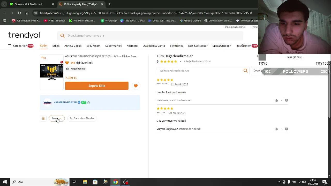Click the Windows taskbar search box
Viewport: 331px width, 186px height.
40,182
